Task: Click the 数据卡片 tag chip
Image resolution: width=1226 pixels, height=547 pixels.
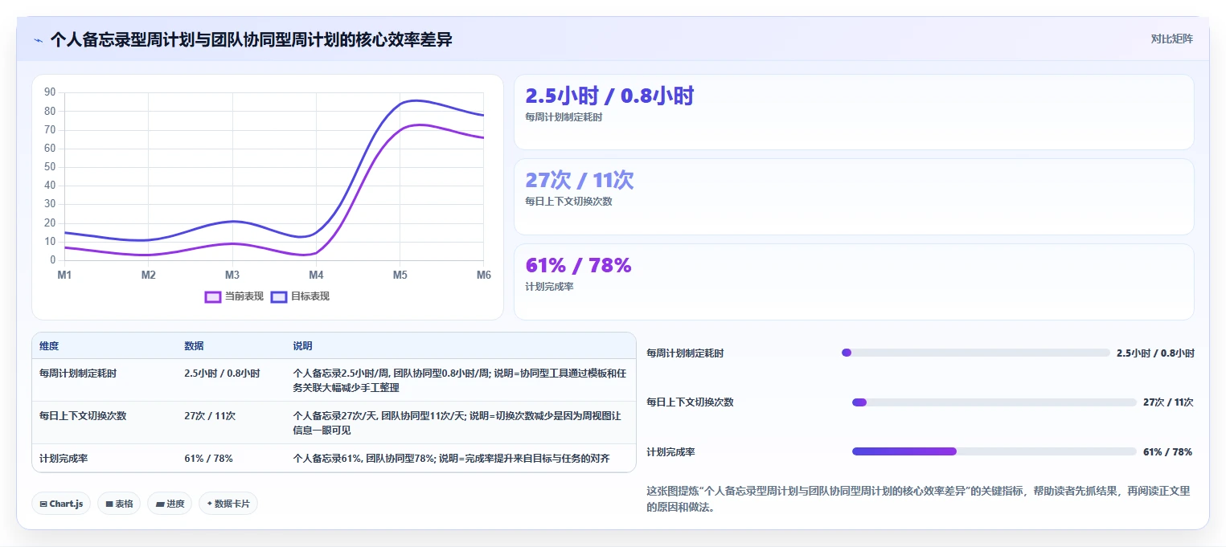Action: pos(228,504)
